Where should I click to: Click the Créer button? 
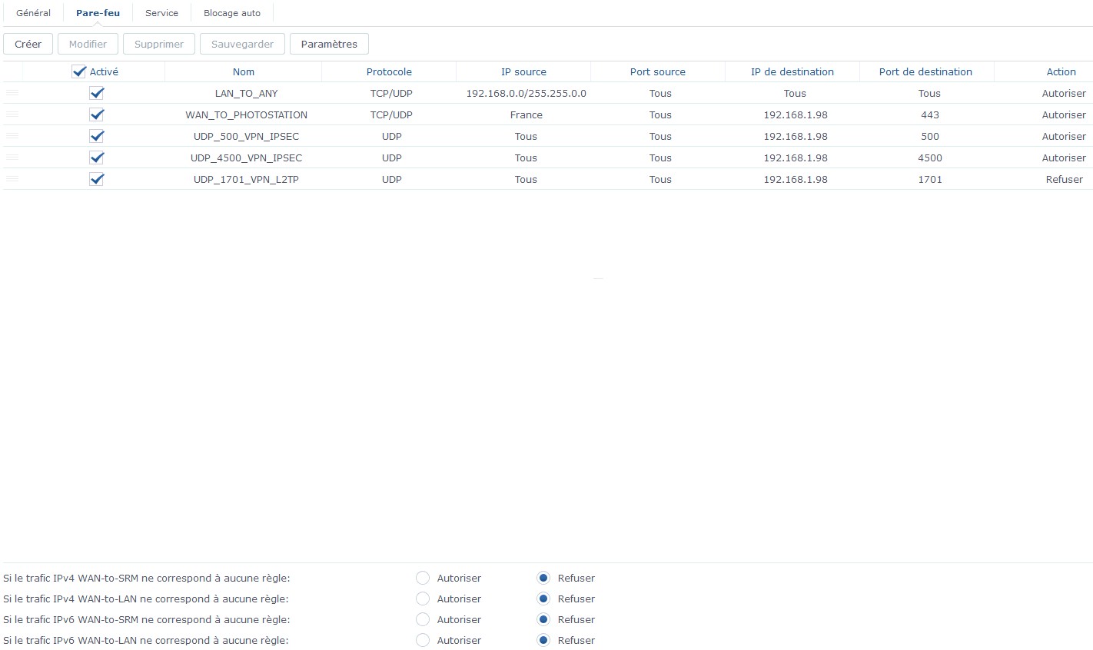(x=28, y=44)
